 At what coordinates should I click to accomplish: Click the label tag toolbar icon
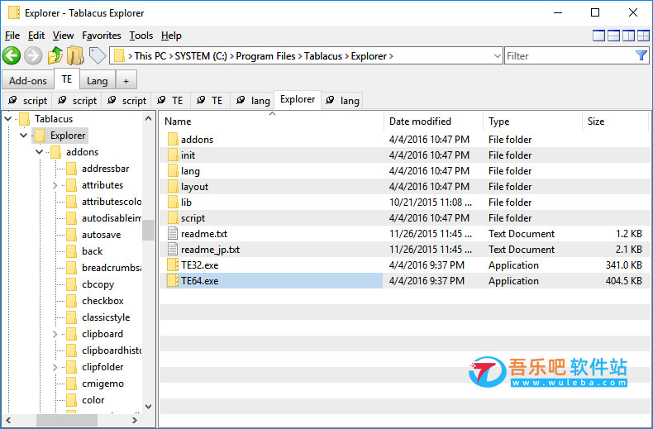click(98, 55)
